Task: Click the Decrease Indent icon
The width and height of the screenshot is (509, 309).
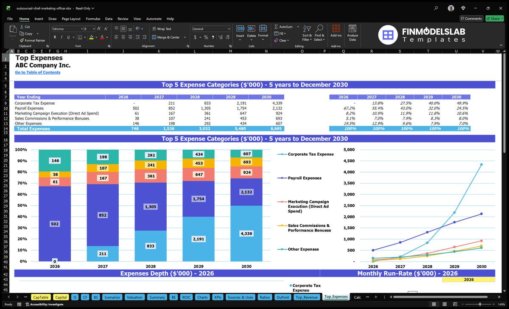Action: coord(137,37)
